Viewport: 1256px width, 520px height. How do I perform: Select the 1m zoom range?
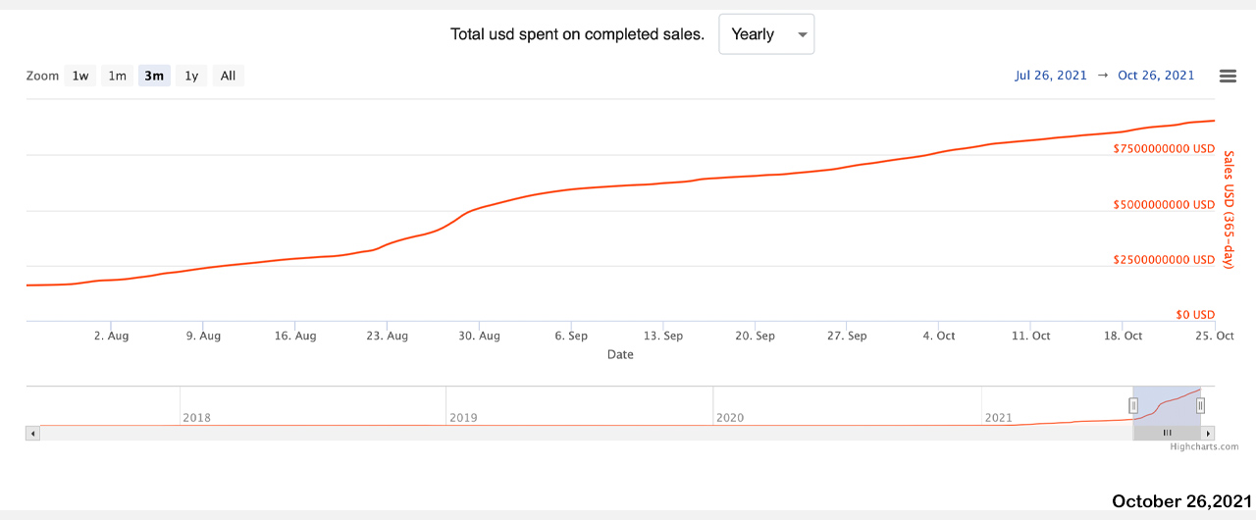point(117,77)
